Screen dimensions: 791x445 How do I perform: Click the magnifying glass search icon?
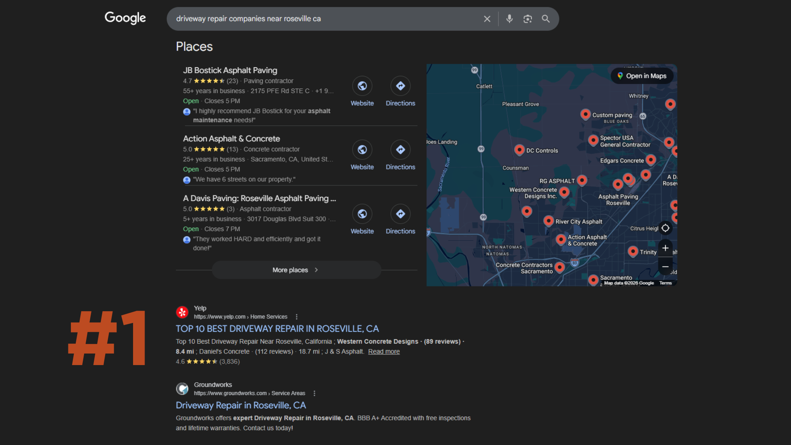(x=546, y=19)
